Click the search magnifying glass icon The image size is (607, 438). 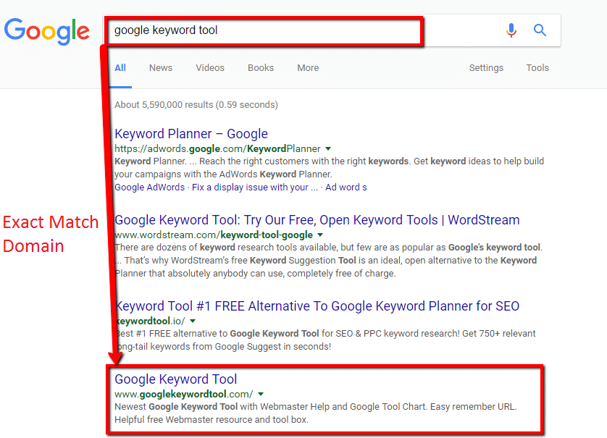pyautogui.click(x=540, y=30)
